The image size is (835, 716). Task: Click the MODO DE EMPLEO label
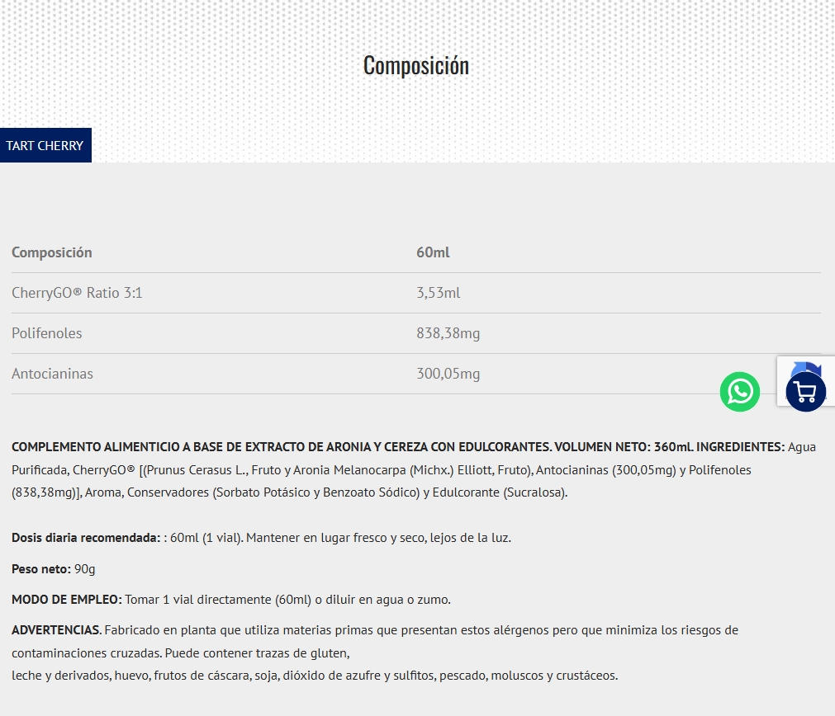[67, 600]
